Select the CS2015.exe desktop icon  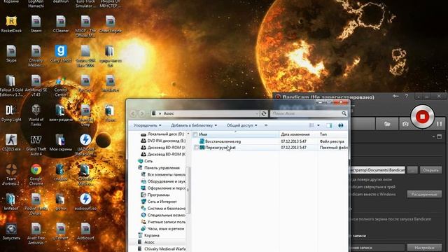click(11, 143)
